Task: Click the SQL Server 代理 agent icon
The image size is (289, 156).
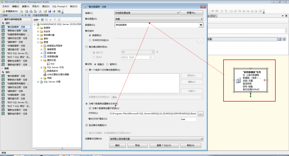Action: (41, 82)
